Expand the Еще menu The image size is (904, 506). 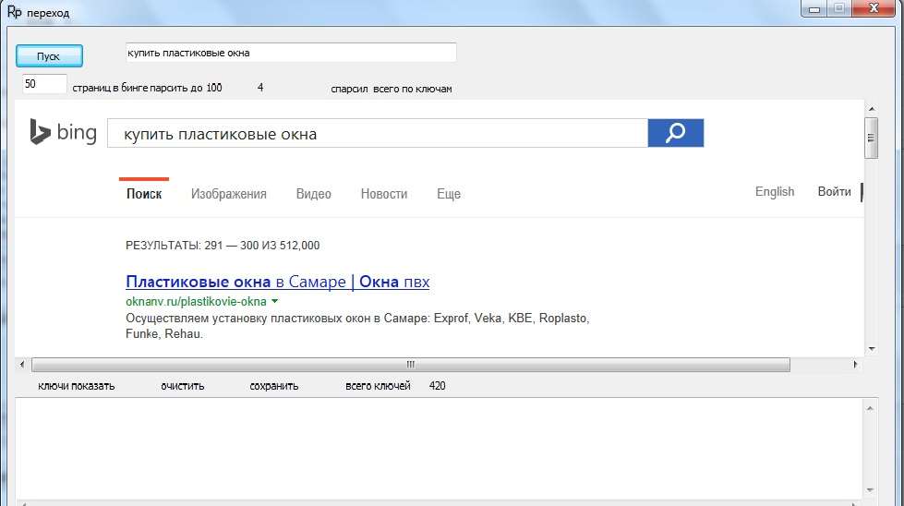tap(449, 194)
